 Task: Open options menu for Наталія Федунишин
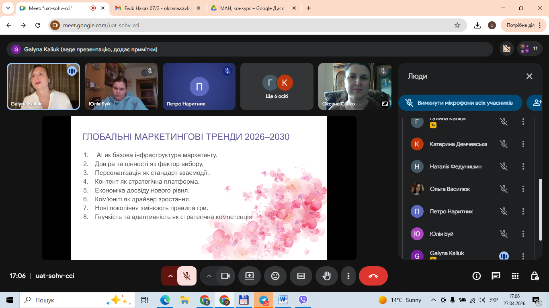(523, 166)
